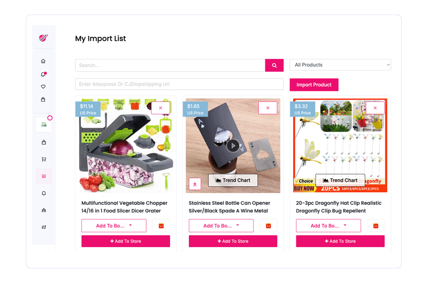Click the download icon on bottle opener image
Screen dimensions: 428x283
pyautogui.click(x=195, y=184)
